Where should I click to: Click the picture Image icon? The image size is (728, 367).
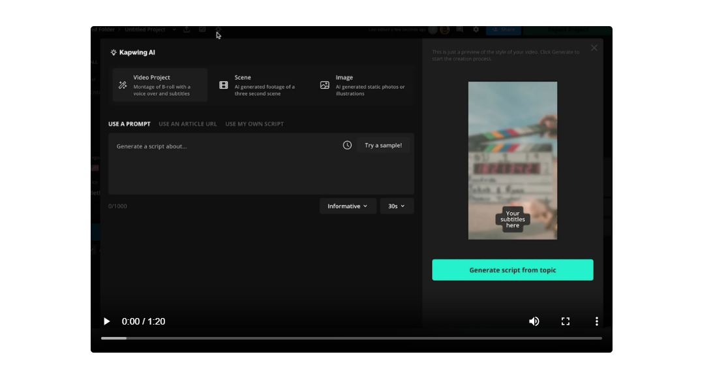[325, 85]
